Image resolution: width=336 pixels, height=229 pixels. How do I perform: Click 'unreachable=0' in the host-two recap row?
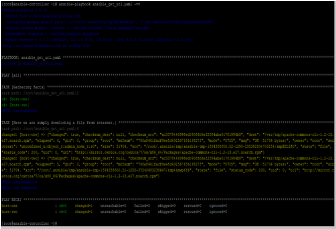pos(113,212)
